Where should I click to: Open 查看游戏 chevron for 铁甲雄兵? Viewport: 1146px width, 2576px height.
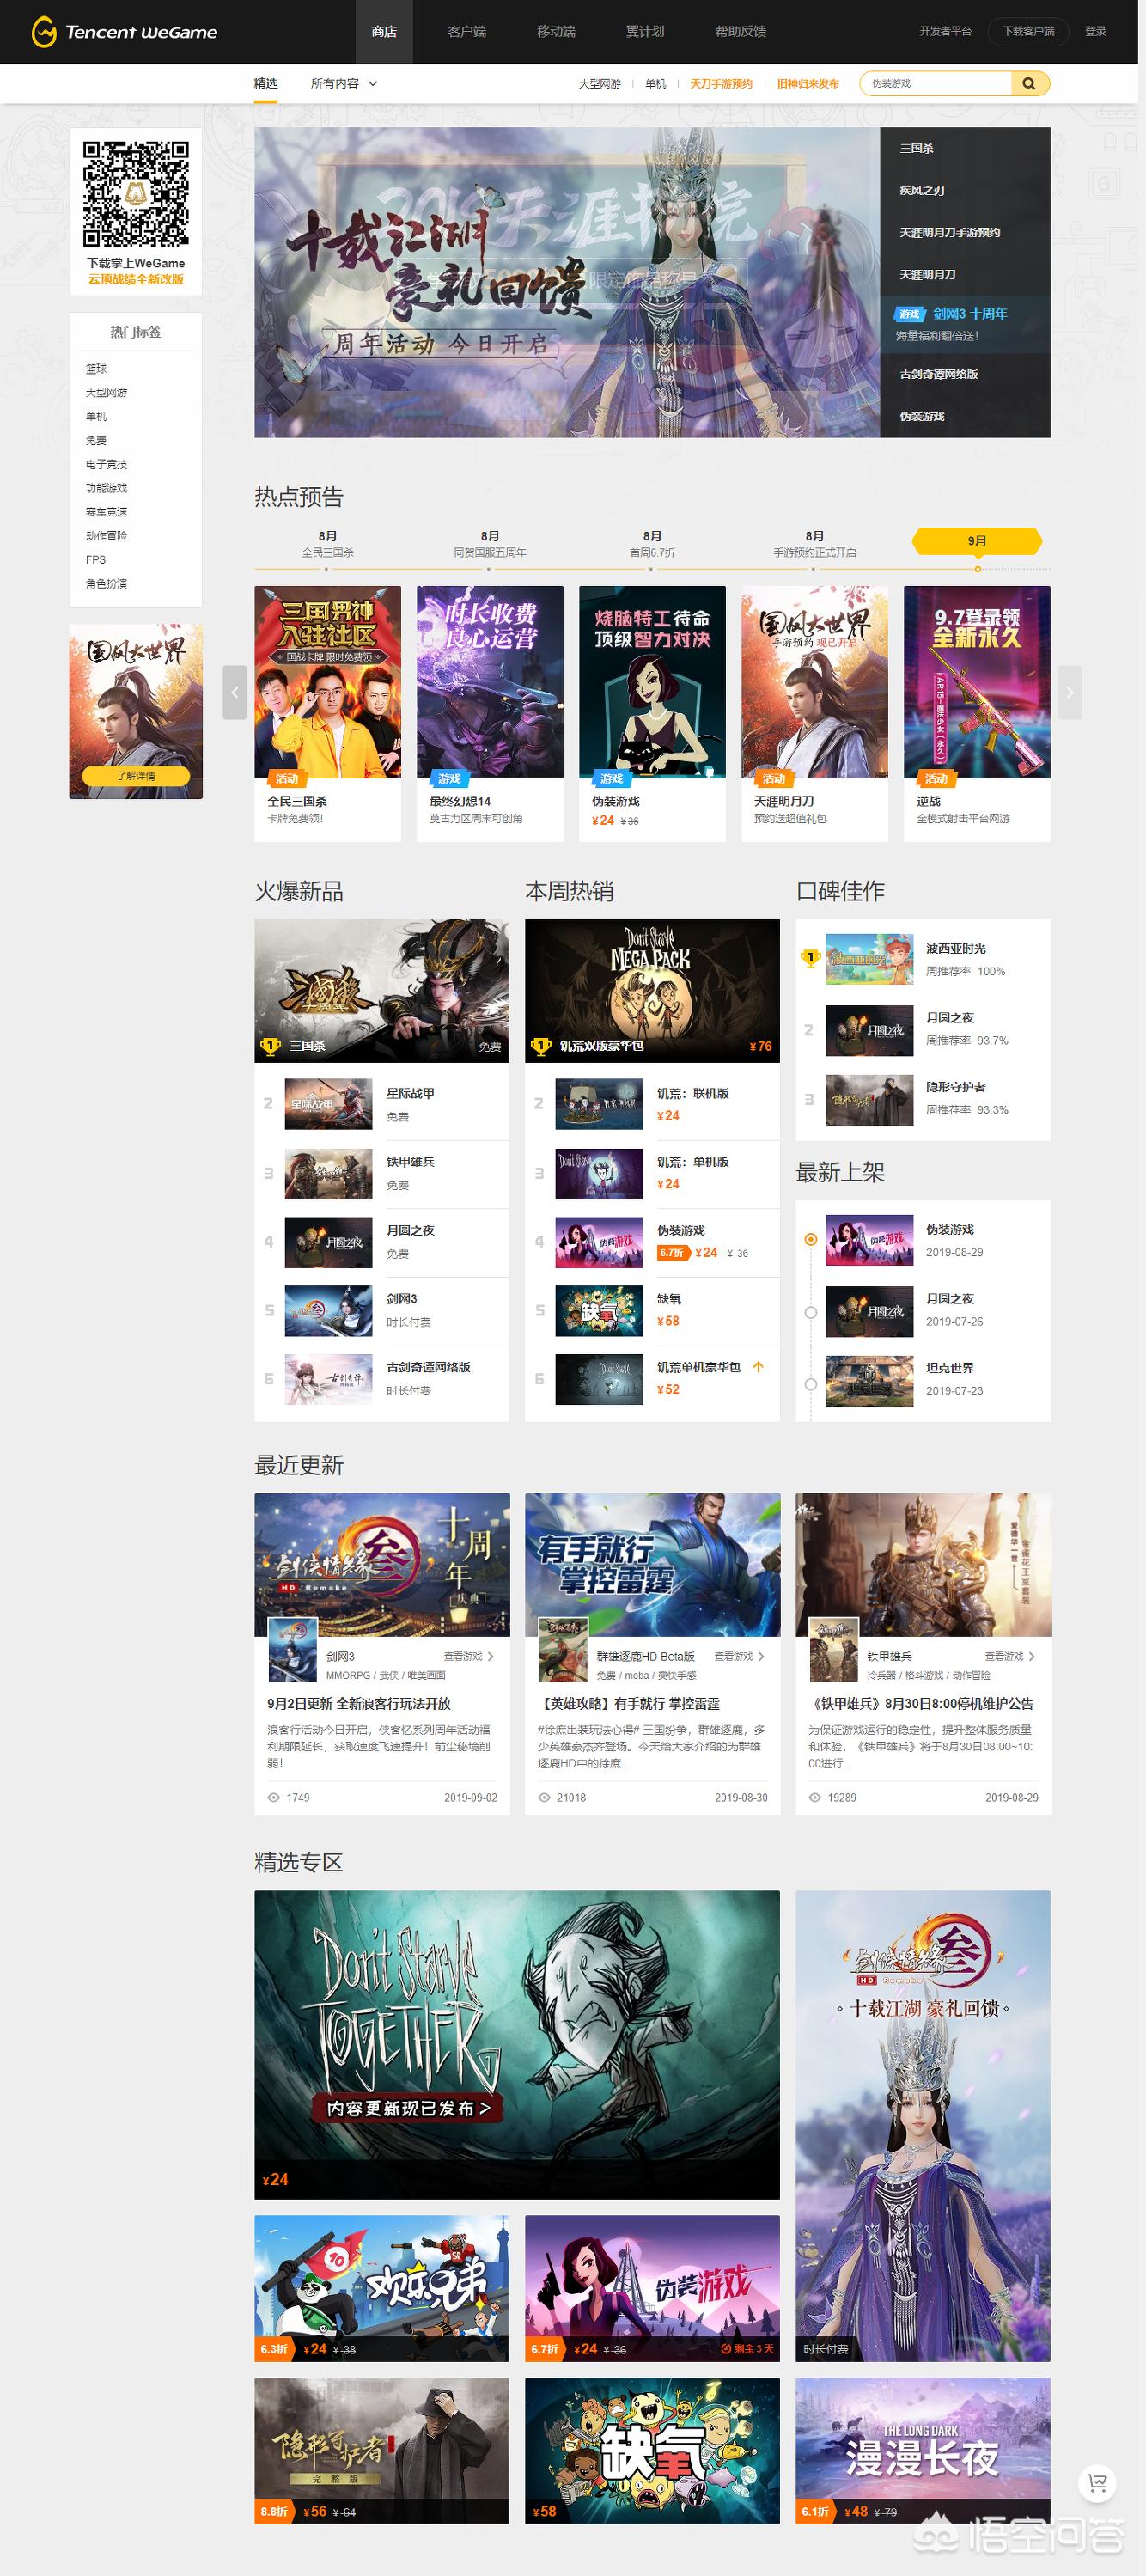point(1031,1657)
